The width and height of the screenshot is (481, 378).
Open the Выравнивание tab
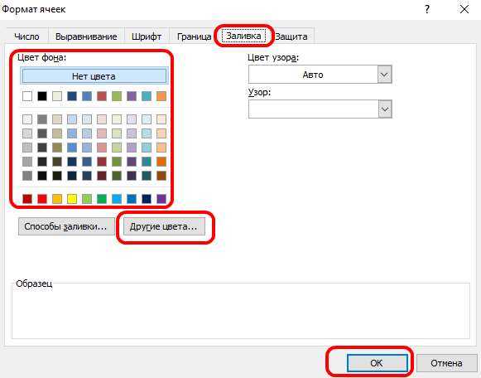point(86,36)
